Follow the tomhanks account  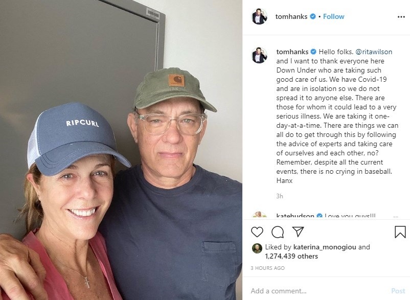(334, 16)
